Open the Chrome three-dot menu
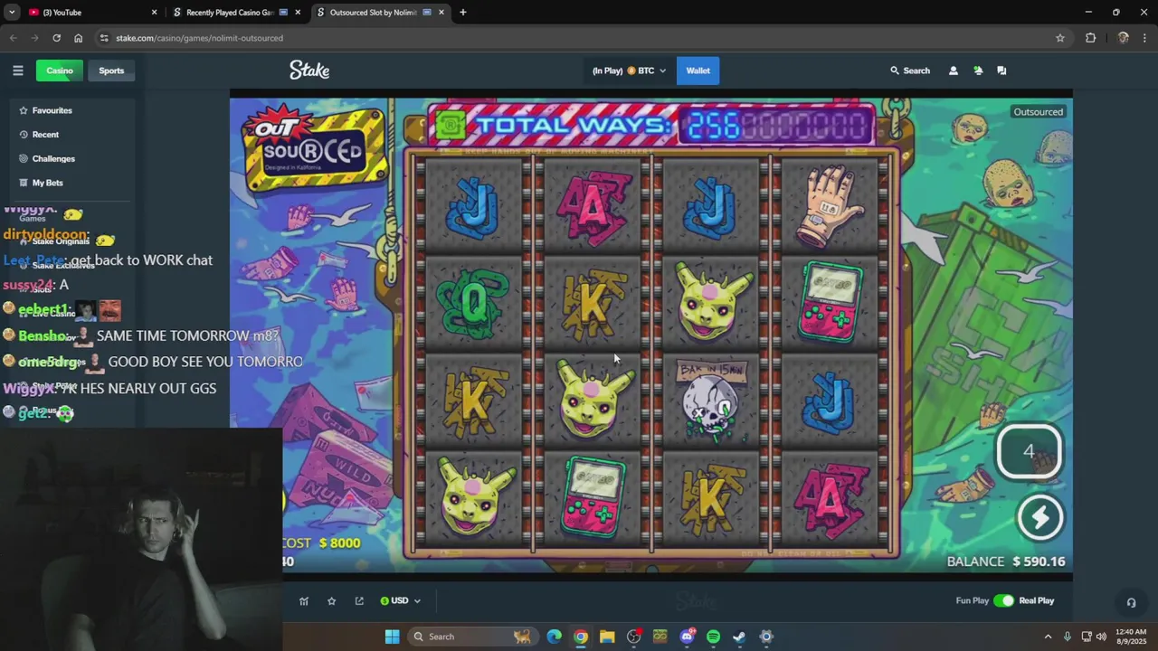The image size is (1158, 651). coord(1145,38)
